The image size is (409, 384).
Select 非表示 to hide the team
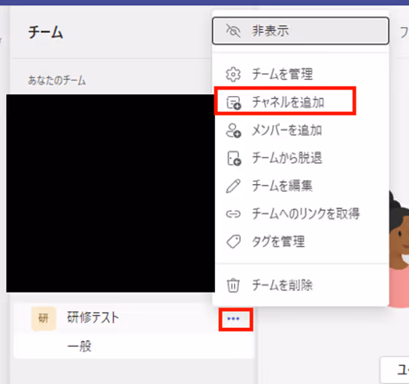pos(300,31)
